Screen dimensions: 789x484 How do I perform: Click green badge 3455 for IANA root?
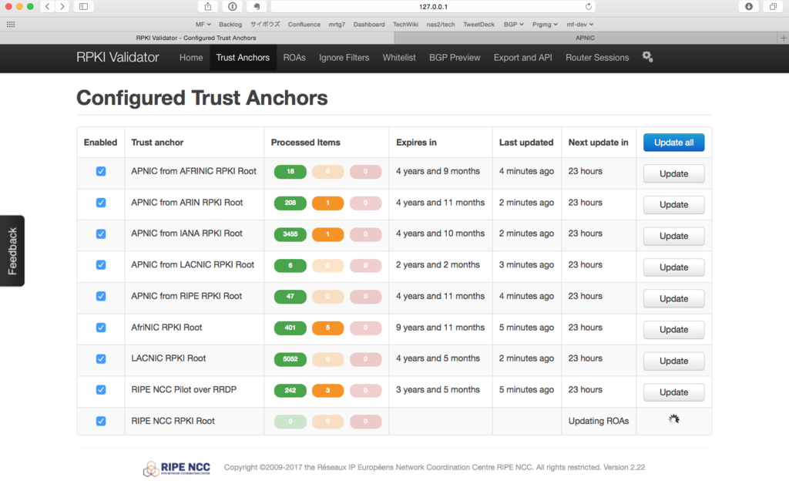click(290, 234)
